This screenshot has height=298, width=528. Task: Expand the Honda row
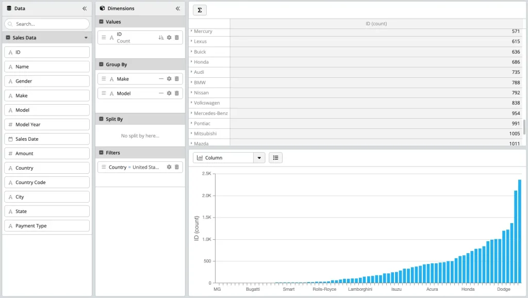tap(192, 62)
